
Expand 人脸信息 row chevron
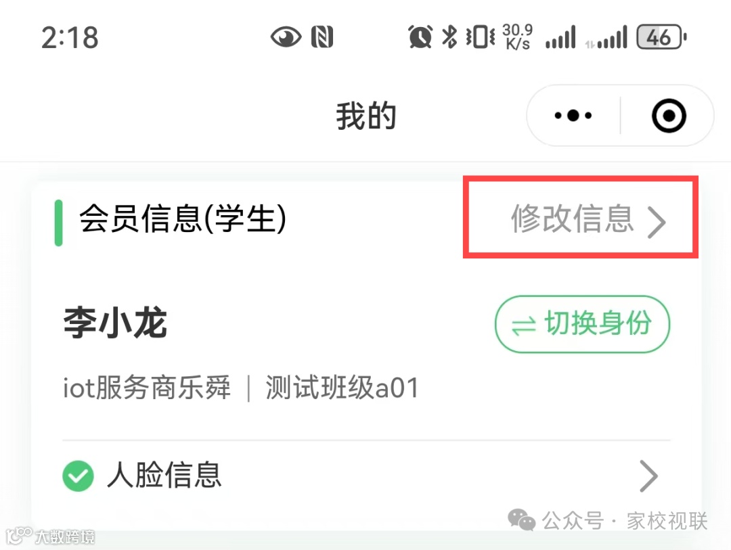coord(648,476)
